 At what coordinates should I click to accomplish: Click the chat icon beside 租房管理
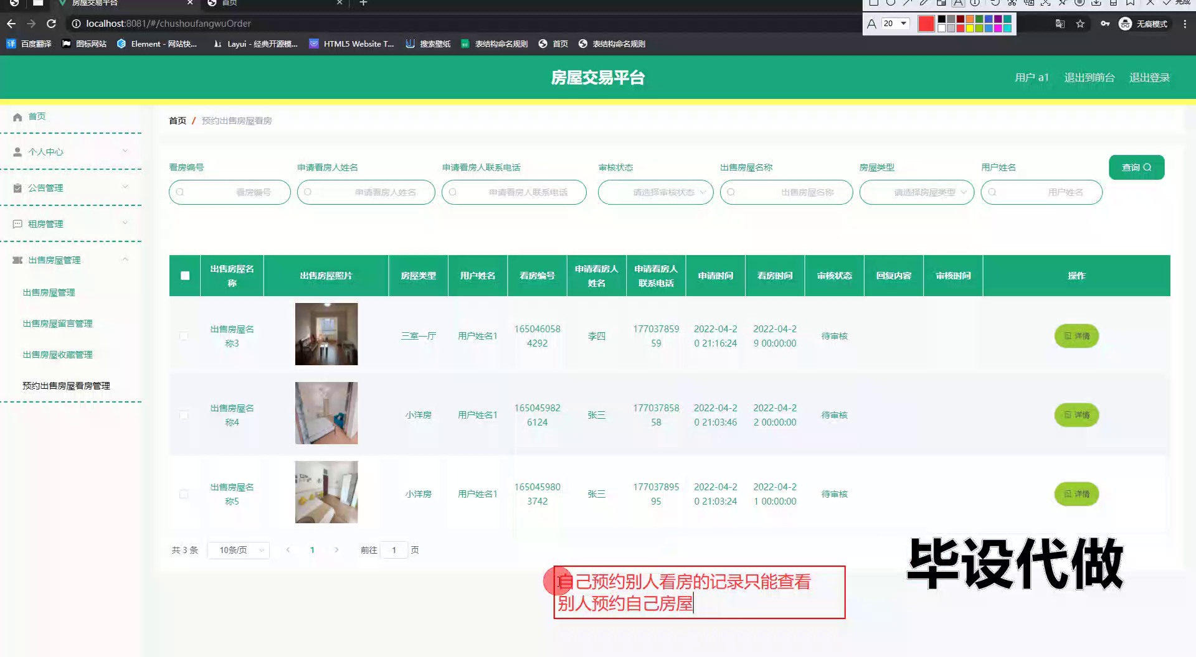pyautogui.click(x=17, y=224)
